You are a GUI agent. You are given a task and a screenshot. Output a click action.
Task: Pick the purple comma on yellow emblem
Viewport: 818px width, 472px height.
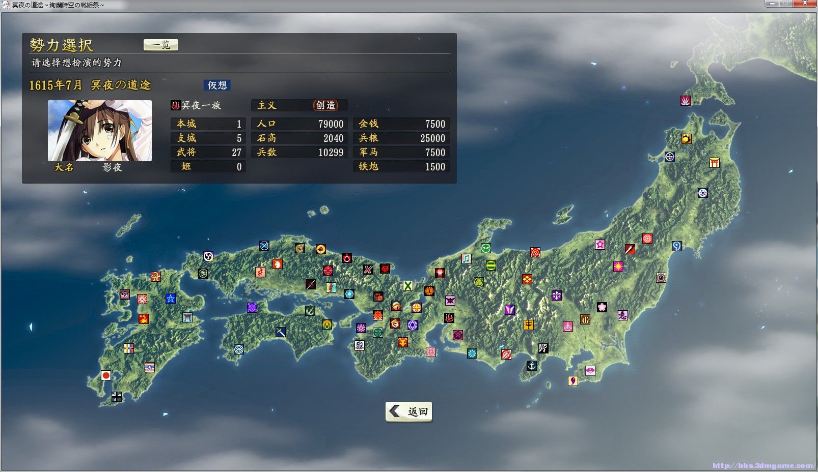(x=573, y=381)
